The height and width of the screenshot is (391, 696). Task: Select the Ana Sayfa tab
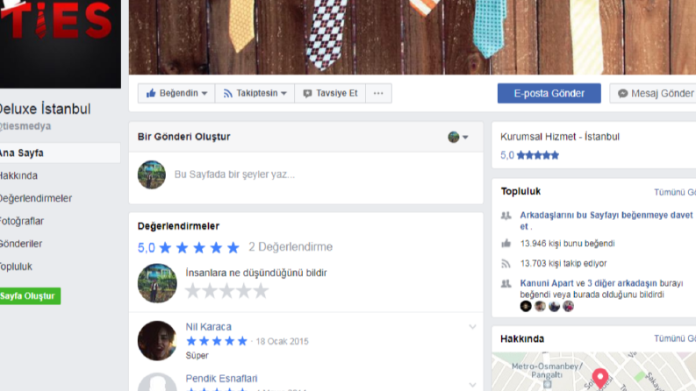click(x=60, y=153)
